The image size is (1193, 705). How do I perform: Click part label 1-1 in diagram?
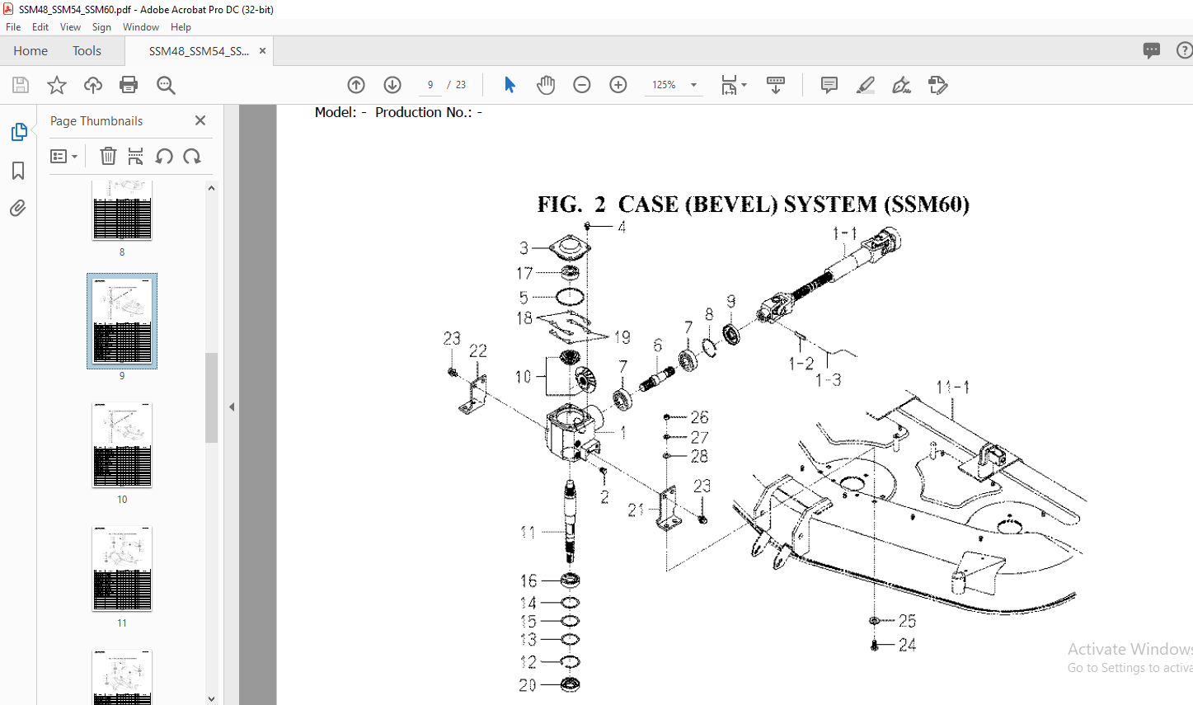tap(844, 233)
